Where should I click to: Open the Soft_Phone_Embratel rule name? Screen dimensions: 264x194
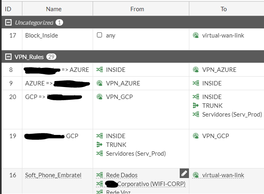click(x=53, y=175)
